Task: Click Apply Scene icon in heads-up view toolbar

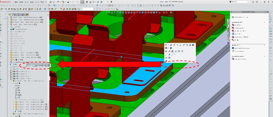Action: [x=166, y=12]
